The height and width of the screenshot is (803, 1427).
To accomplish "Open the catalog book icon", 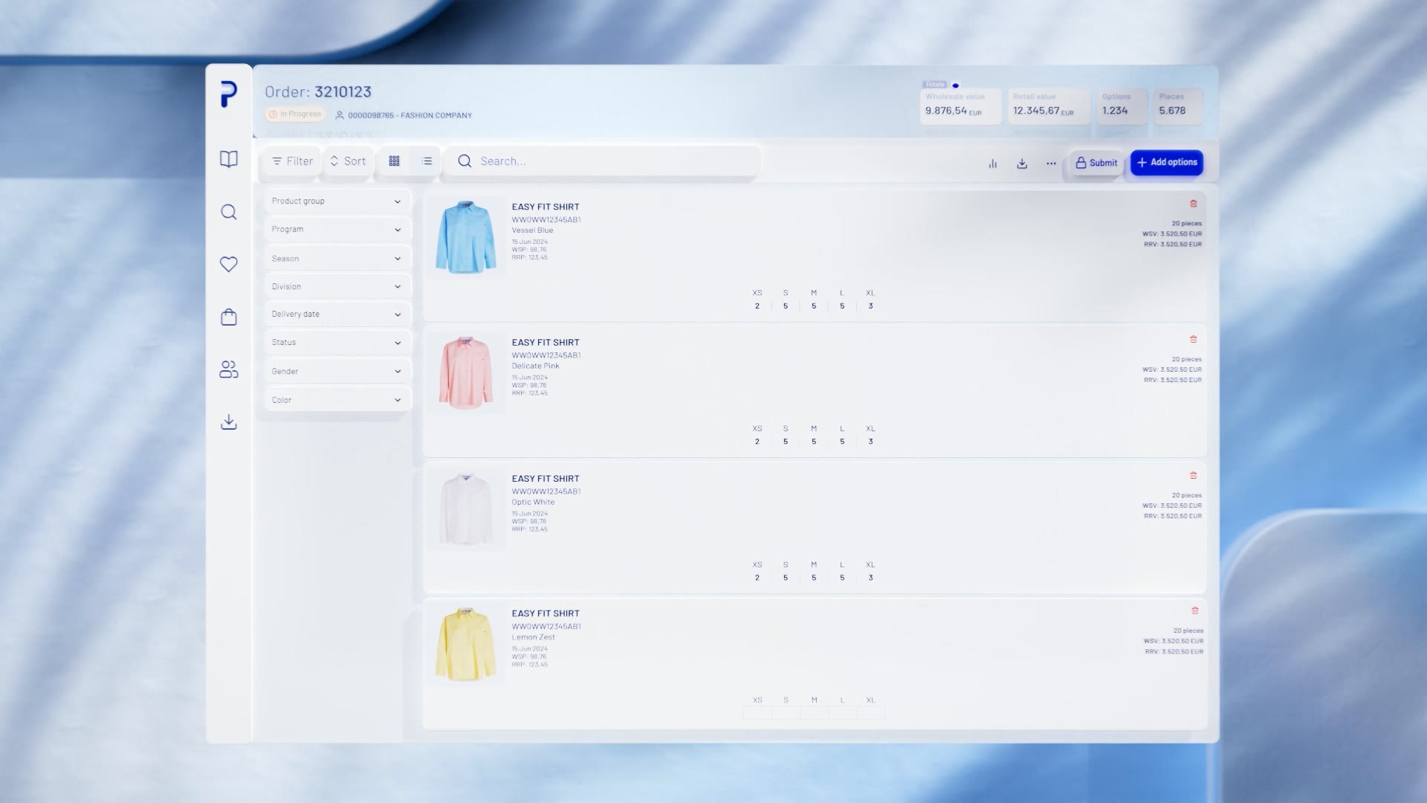I will tap(229, 159).
